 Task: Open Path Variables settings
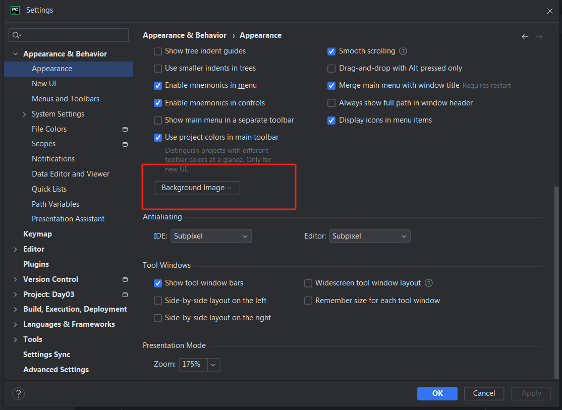pos(55,204)
